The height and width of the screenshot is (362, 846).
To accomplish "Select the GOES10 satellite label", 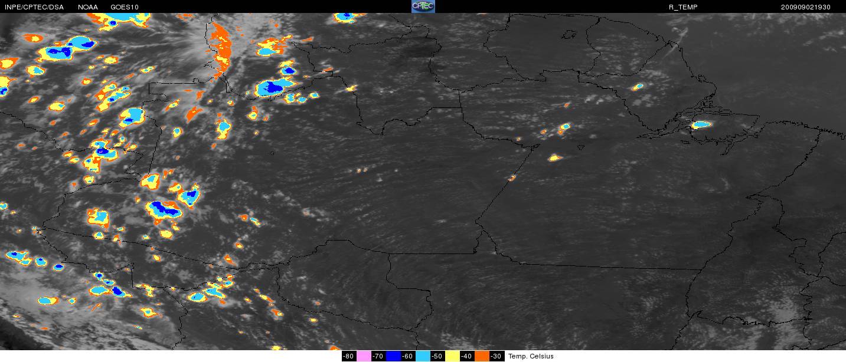I will tap(124, 7).
